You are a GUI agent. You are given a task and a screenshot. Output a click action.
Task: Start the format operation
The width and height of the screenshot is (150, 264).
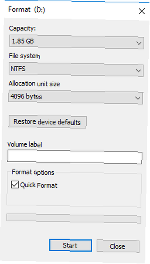pos(71,246)
